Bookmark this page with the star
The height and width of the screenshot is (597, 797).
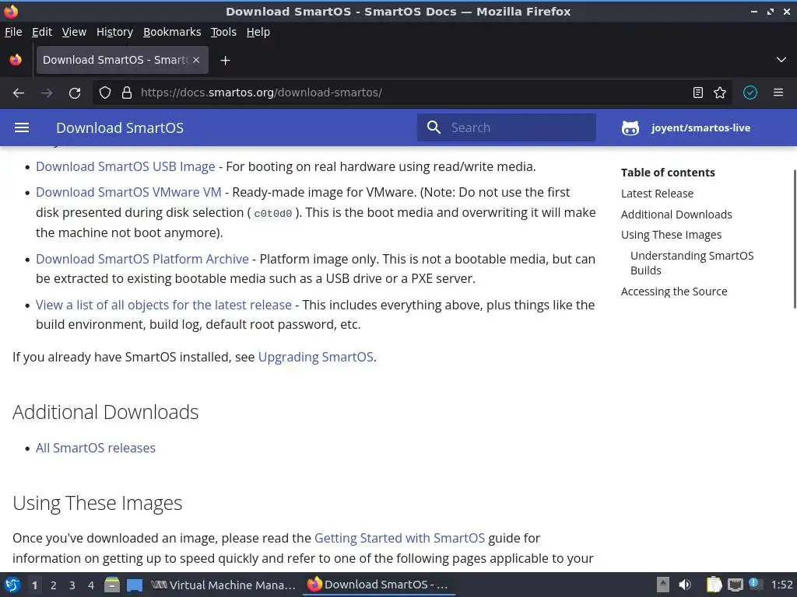coord(720,93)
